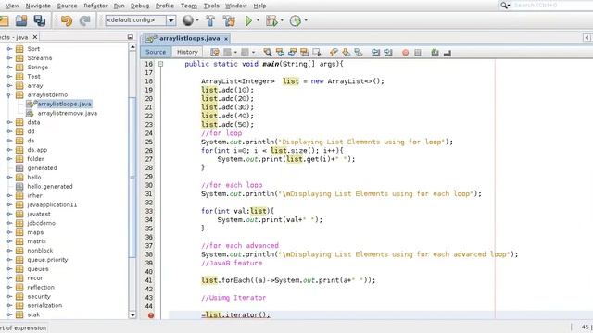The height and width of the screenshot is (333, 593).
Task: Open the Refactor menu
Action: [x=95, y=6]
